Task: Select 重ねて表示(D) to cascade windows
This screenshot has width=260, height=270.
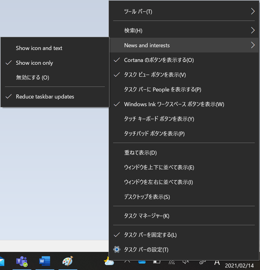Action: [184, 152]
